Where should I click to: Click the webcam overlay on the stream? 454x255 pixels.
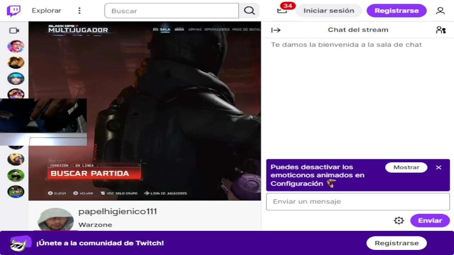(43, 122)
